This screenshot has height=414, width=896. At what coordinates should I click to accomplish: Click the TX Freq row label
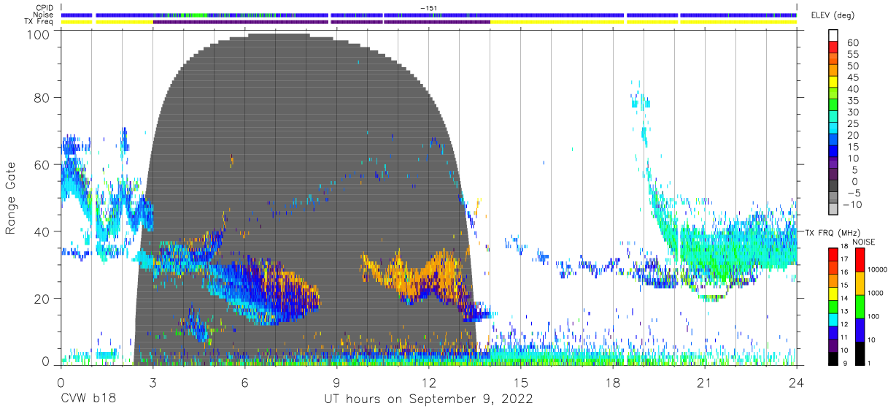[40, 21]
